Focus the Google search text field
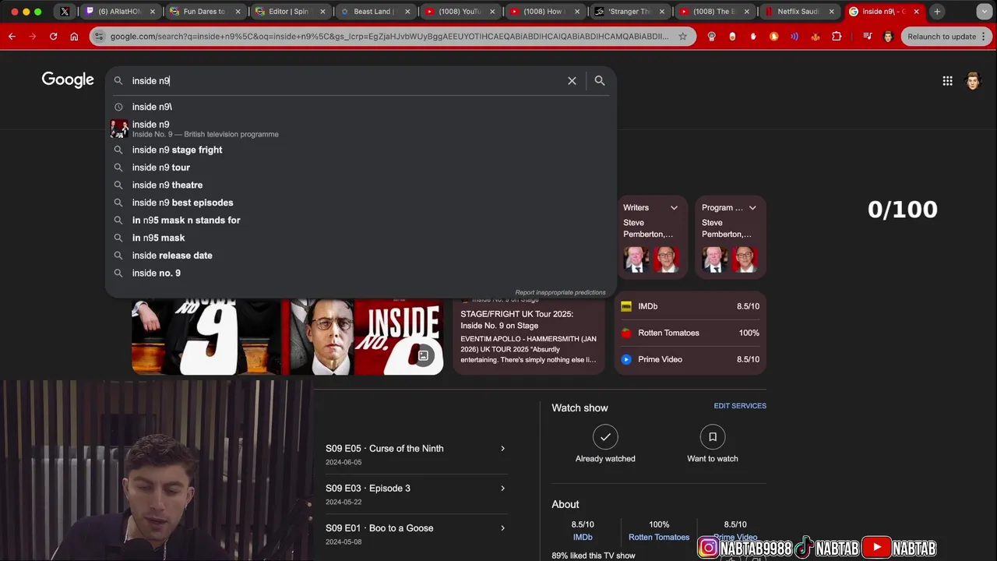Viewport: 997px width, 561px height. pos(346,80)
